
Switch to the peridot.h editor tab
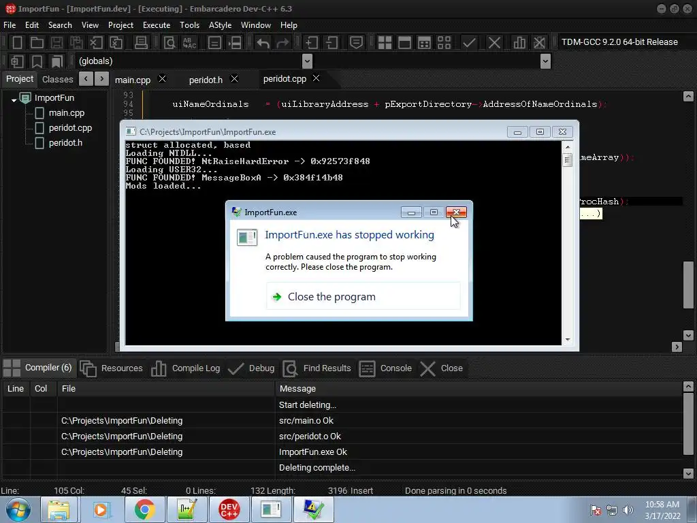tap(206, 80)
